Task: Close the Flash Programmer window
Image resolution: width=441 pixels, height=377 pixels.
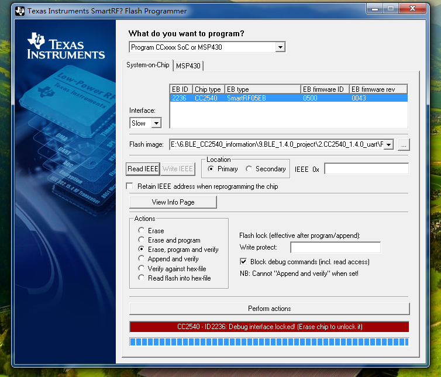Action: click(x=412, y=9)
